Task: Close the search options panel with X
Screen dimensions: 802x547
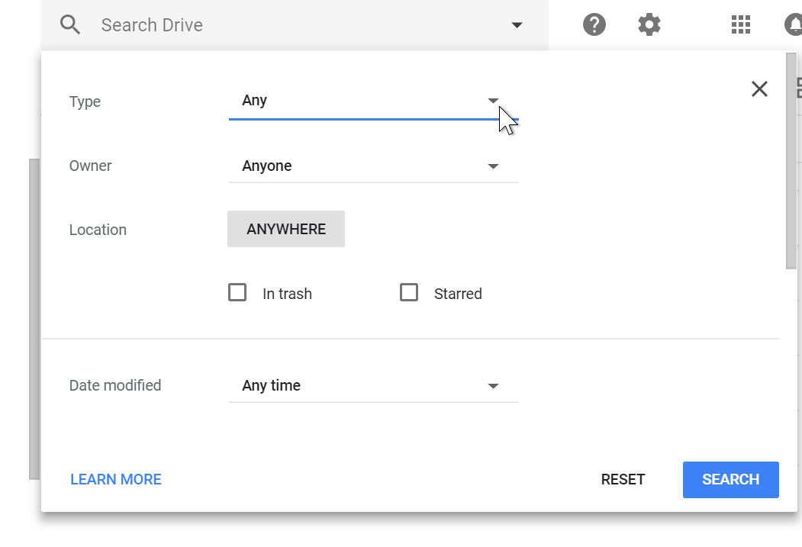Action: coord(759,89)
